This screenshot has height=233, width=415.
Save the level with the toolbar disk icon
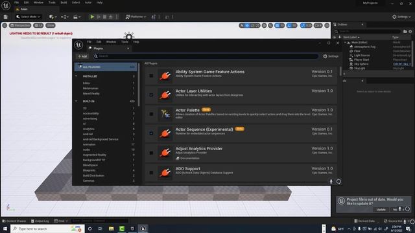(6, 17)
